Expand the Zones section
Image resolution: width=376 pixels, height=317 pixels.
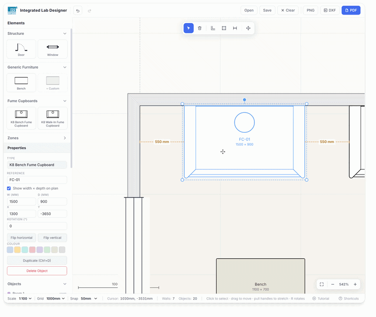[65, 138]
